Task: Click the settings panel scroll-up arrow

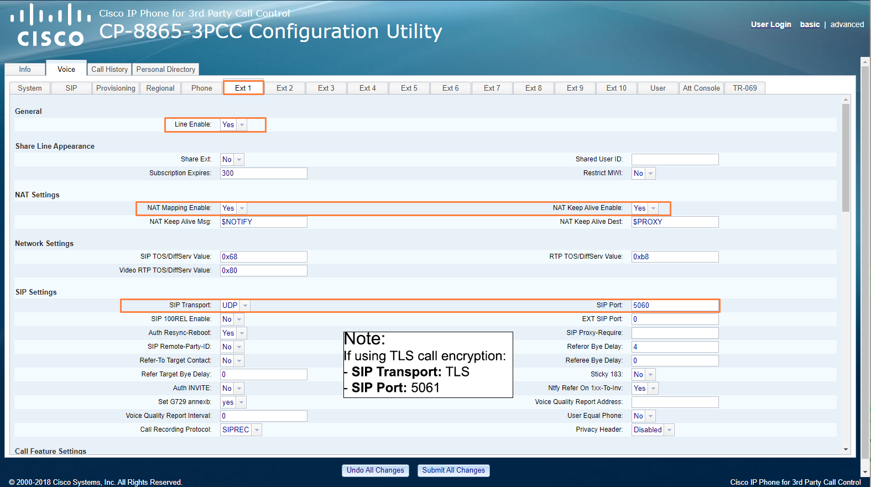Action: [x=846, y=100]
